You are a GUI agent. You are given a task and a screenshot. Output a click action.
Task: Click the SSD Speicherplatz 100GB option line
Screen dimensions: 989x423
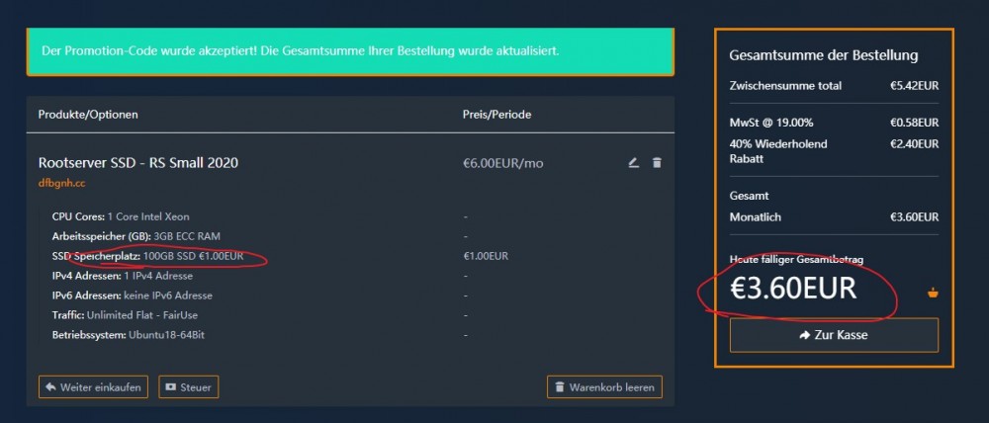click(x=147, y=256)
